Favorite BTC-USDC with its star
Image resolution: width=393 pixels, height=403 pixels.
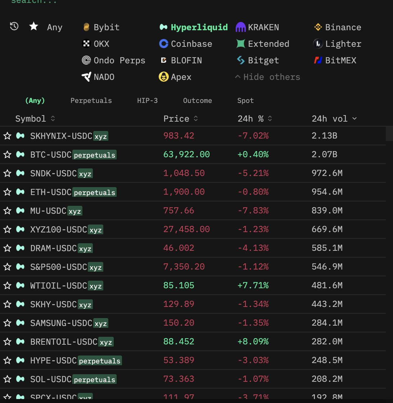7,154
